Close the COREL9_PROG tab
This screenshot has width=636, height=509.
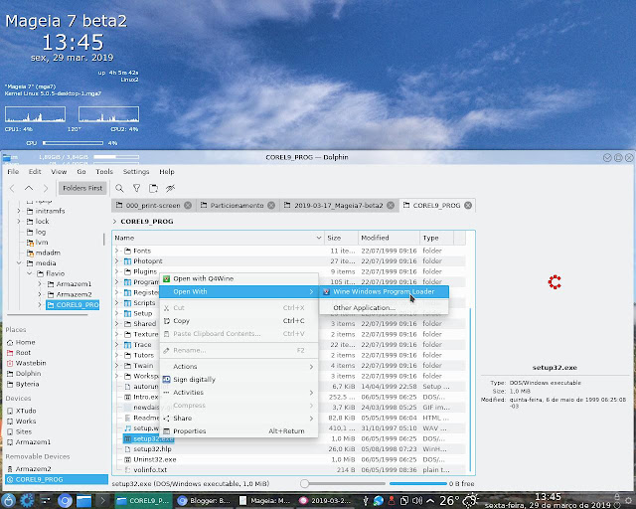coord(468,206)
